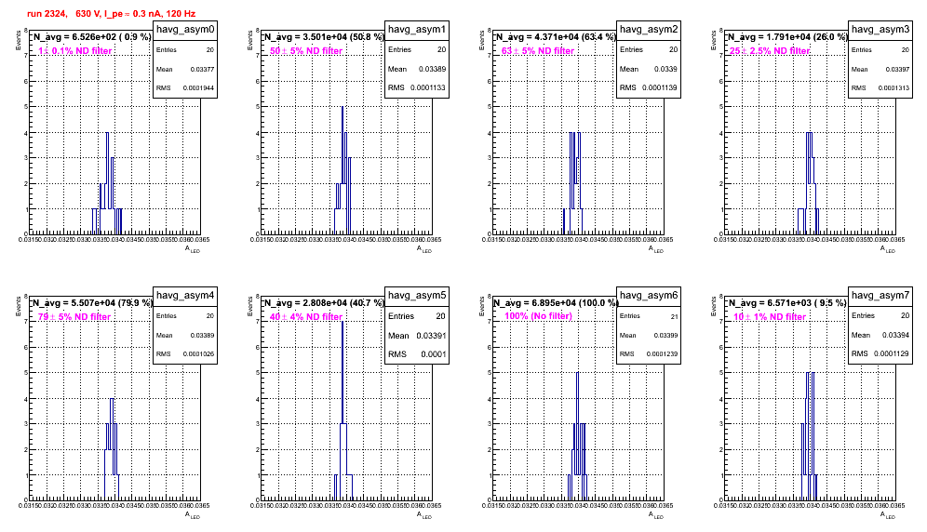Click the A_LED axis title under havg_asym3 plot
This screenshot has width=927, height=532.
pyautogui.click(x=888, y=249)
